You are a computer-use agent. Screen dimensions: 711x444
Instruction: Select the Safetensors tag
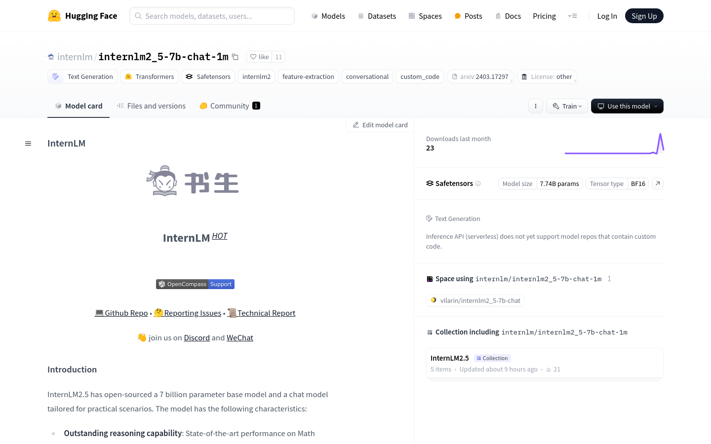click(x=208, y=76)
